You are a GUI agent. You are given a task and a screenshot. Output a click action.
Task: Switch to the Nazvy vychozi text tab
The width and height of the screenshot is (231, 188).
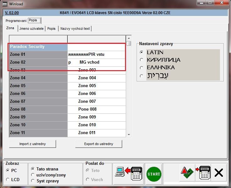(x=75, y=29)
